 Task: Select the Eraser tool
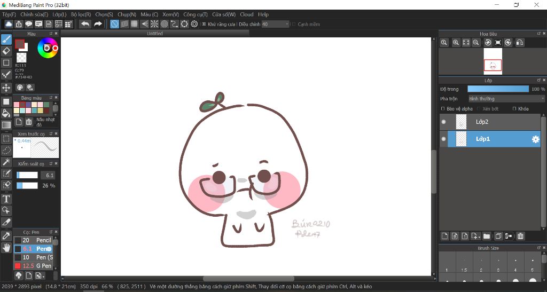6,51
